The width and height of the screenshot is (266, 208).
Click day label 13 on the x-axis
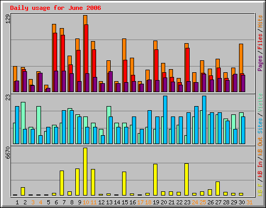[109, 202]
